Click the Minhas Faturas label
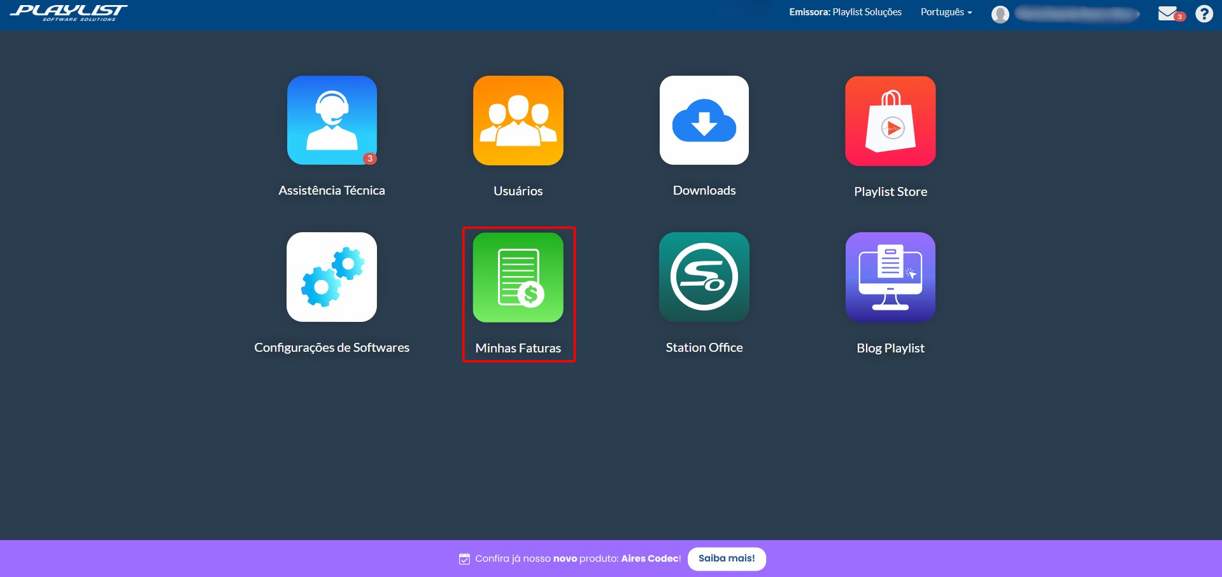The width and height of the screenshot is (1222, 577). pyautogui.click(x=518, y=348)
